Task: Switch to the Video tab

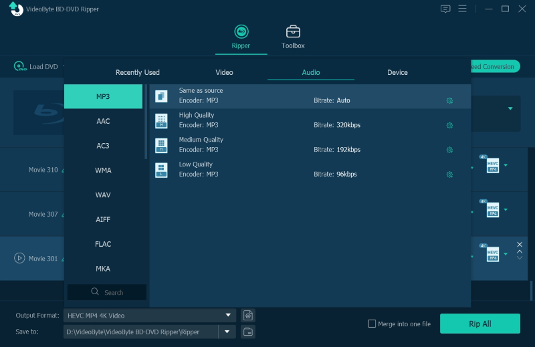Action: [x=224, y=72]
